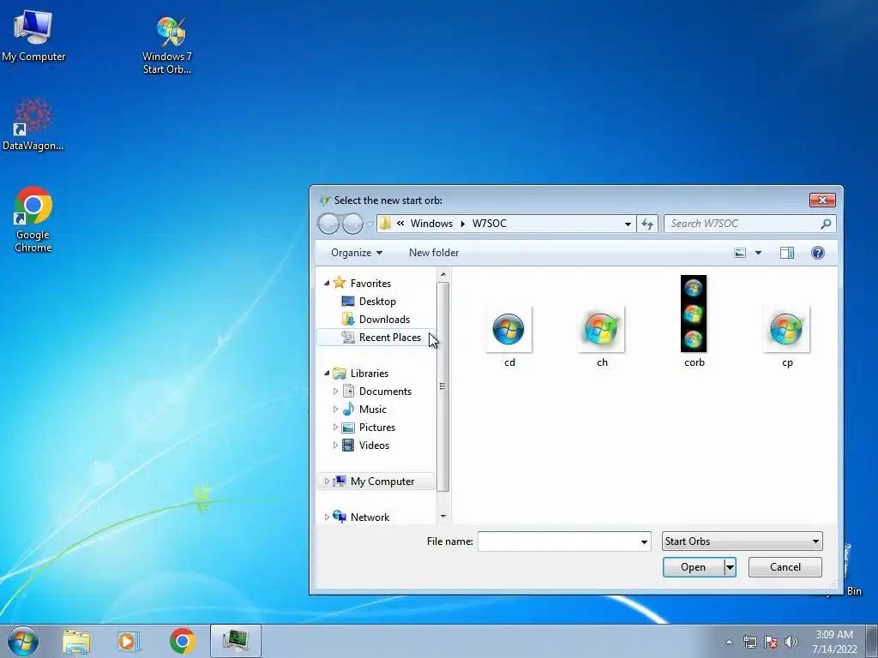Show the preview pane

[x=787, y=253]
